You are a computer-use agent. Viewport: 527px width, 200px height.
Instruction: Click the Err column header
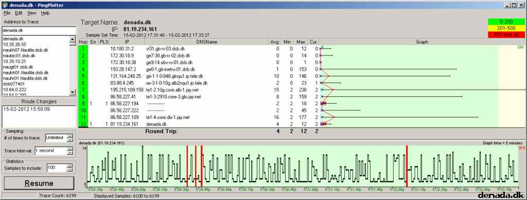coord(93,42)
